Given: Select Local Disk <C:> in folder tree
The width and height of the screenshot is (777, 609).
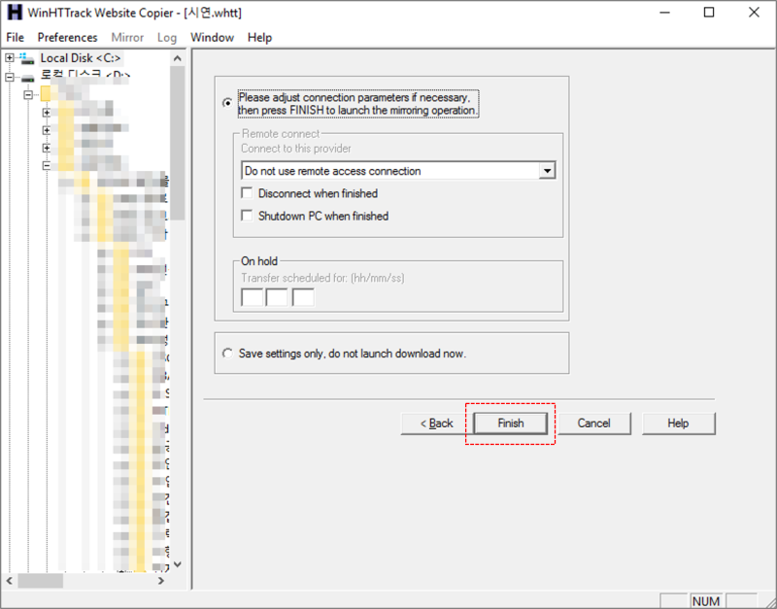Looking at the screenshot, I should (x=81, y=58).
